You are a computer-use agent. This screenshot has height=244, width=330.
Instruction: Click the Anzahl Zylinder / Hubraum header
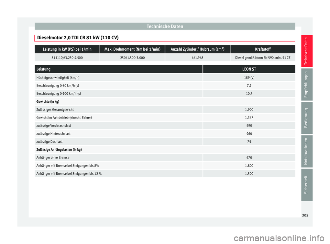pyautogui.click(x=197, y=49)
